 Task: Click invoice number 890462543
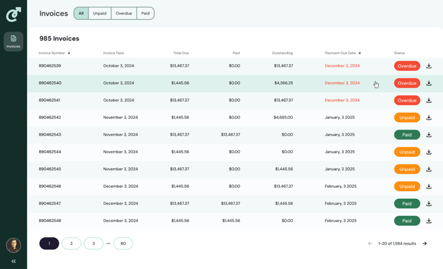pos(50,135)
